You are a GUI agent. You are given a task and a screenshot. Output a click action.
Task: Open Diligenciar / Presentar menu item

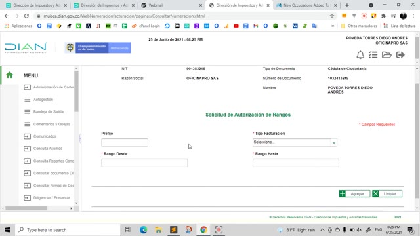[47, 198]
